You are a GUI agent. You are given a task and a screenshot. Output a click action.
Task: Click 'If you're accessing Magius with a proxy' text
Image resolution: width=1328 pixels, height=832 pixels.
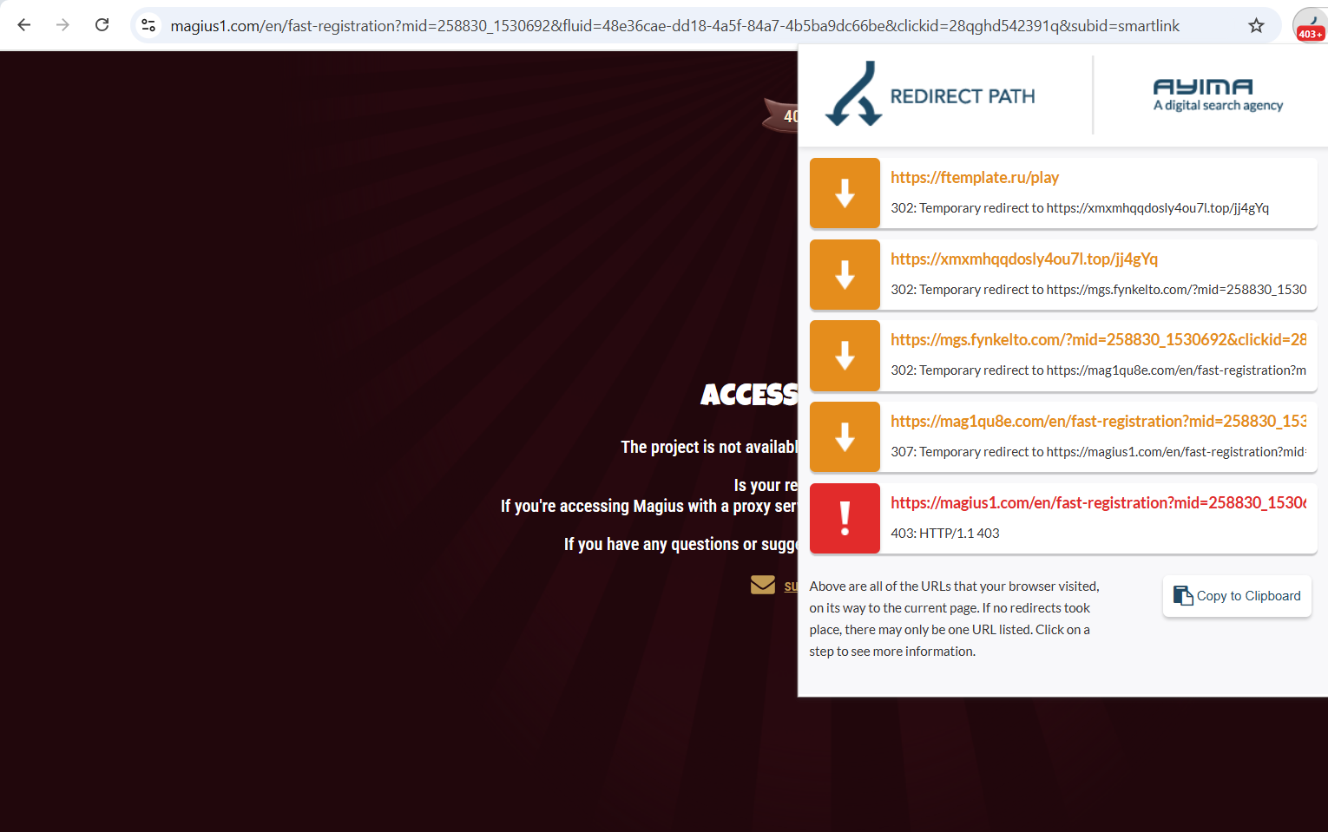(649, 506)
